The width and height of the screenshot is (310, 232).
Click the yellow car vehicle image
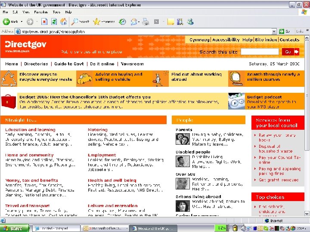tap(84, 79)
